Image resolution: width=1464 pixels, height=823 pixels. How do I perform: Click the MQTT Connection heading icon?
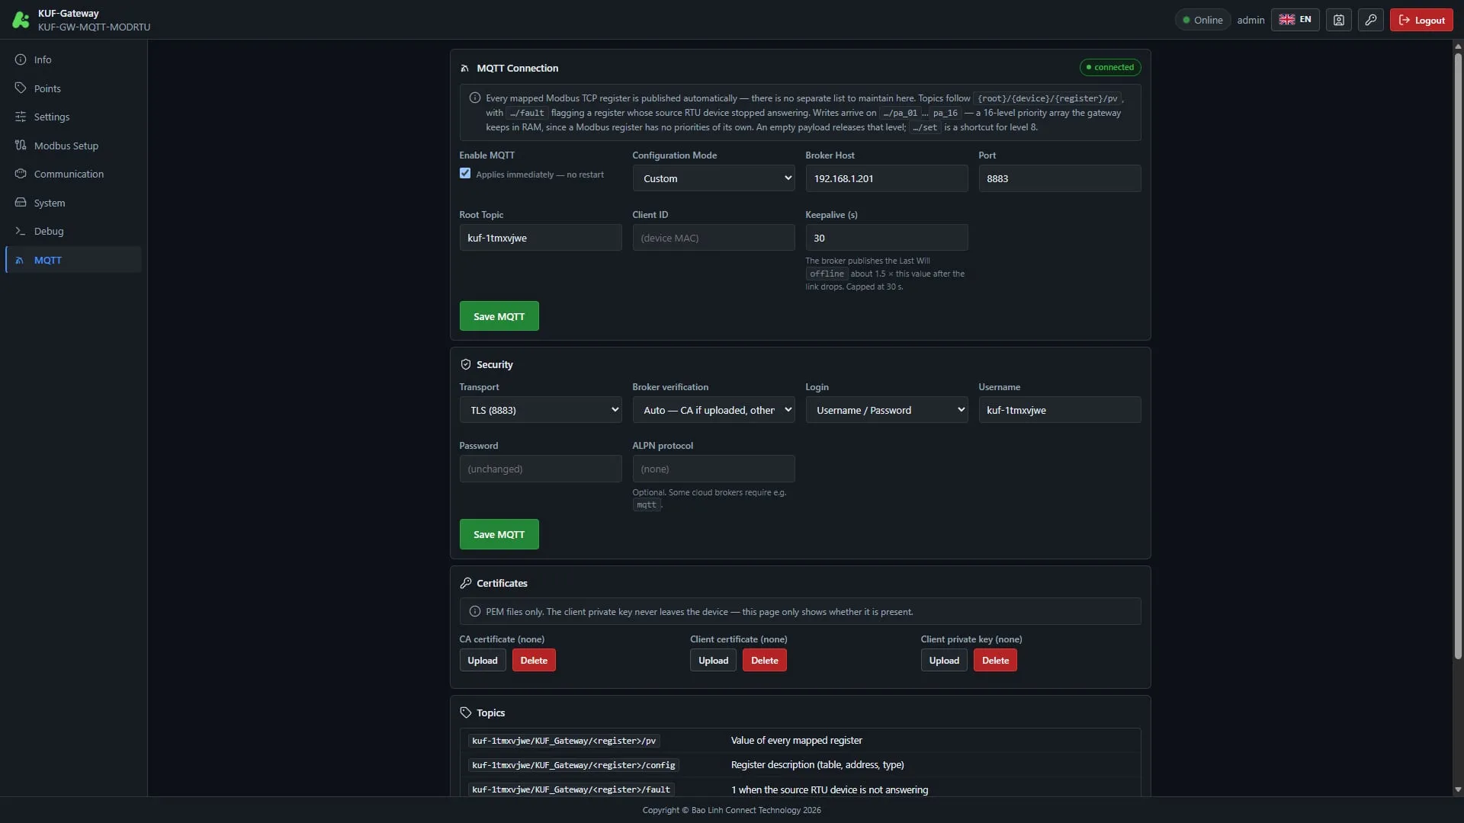click(465, 68)
